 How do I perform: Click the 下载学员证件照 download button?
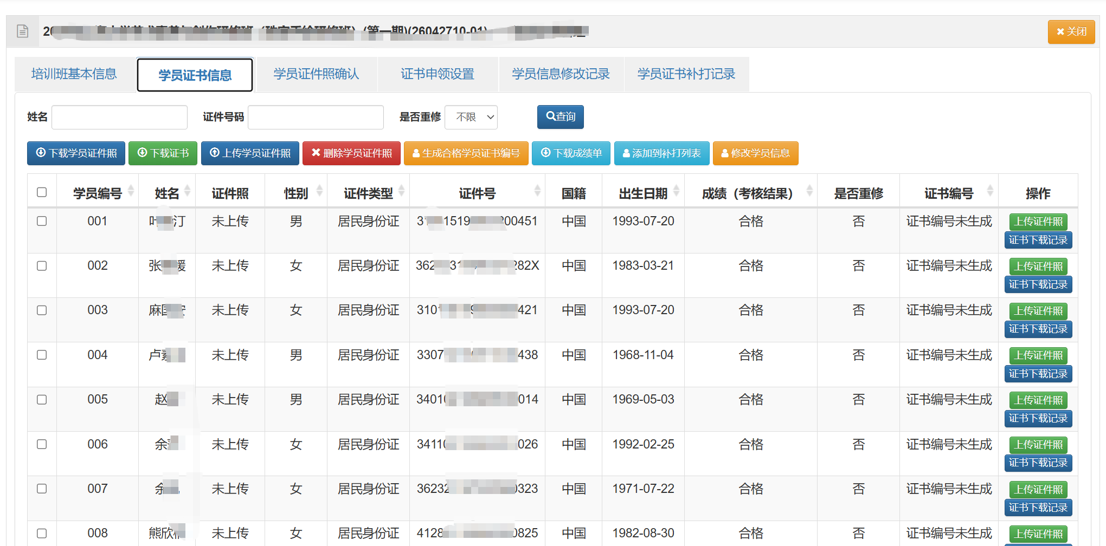(x=76, y=153)
